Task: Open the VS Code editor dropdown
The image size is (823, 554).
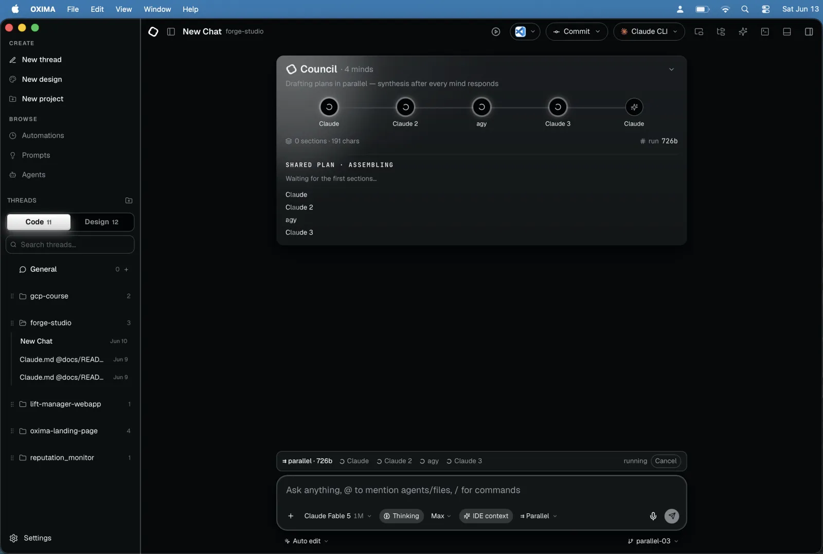Action: (x=525, y=32)
